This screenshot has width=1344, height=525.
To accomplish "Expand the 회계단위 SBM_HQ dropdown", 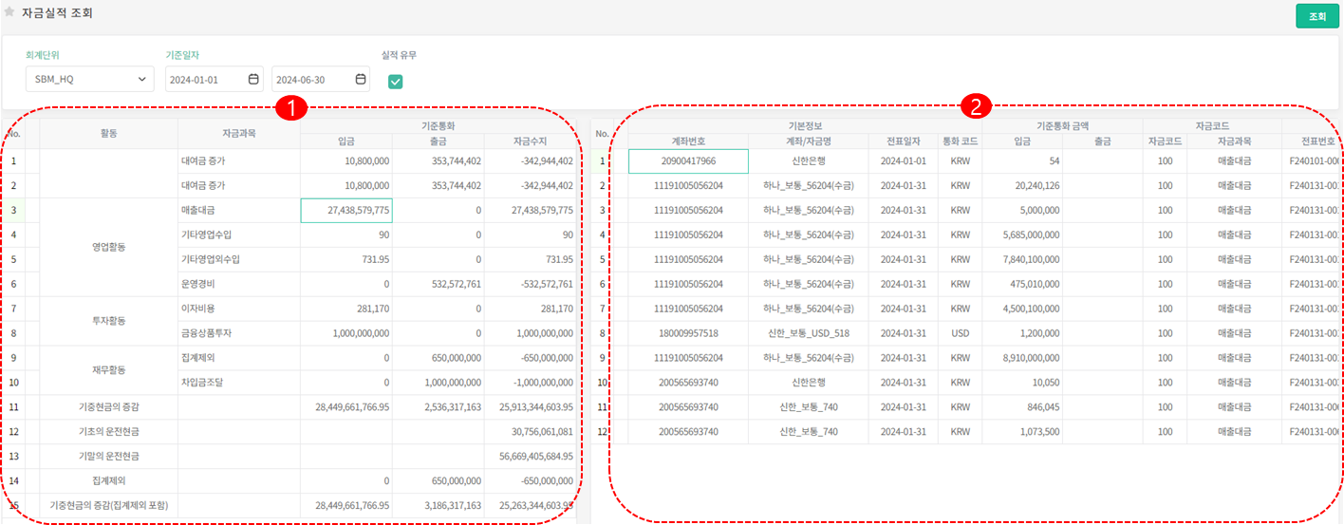I will 90,80.
